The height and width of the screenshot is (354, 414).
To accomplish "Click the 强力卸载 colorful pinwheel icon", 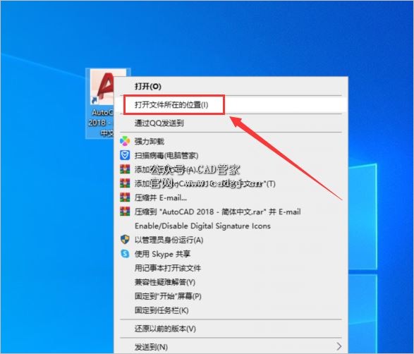I will pos(125,141).
